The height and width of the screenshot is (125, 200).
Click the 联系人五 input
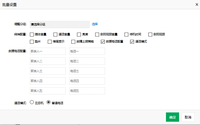[x=48, y=91]
